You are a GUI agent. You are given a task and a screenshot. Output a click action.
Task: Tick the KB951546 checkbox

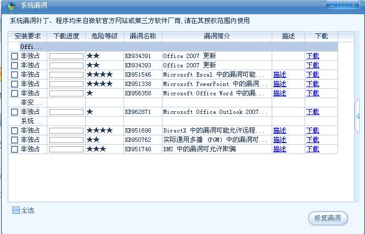(x=14, y=75)
